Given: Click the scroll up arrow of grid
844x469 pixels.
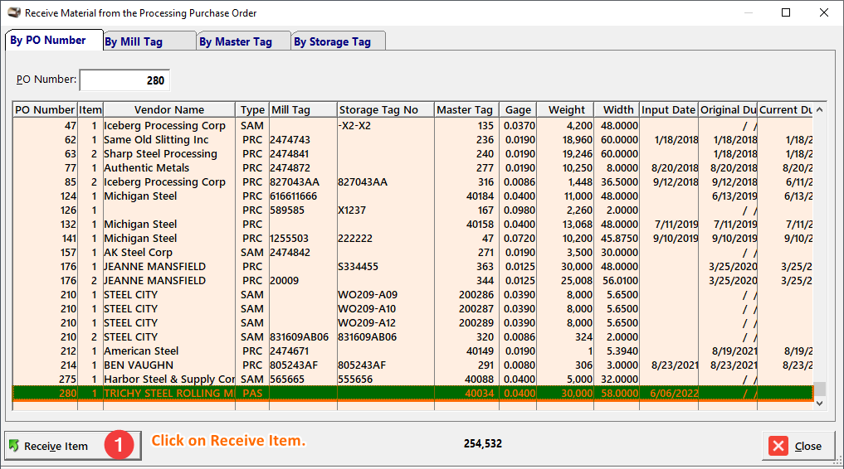Looking at the screenshot, I should pyautogui.click(x=819, y=109).
